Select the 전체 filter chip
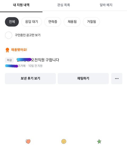The image size is (127, 149). coord(12,22)
